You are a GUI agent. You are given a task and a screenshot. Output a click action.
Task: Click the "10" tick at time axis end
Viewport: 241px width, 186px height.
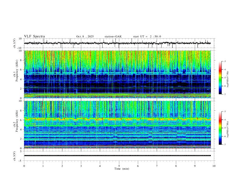point(214,166)
